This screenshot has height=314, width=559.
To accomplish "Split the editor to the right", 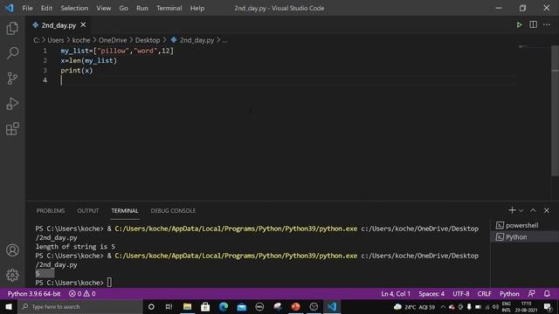I will [533, 24].
